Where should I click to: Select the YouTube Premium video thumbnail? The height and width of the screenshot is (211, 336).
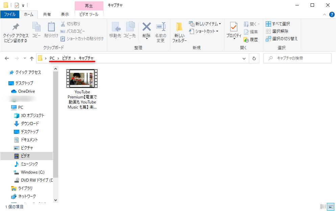(82, 78)
